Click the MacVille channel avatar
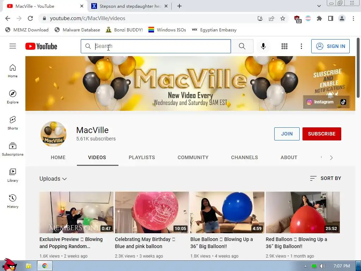 point(54,134)
